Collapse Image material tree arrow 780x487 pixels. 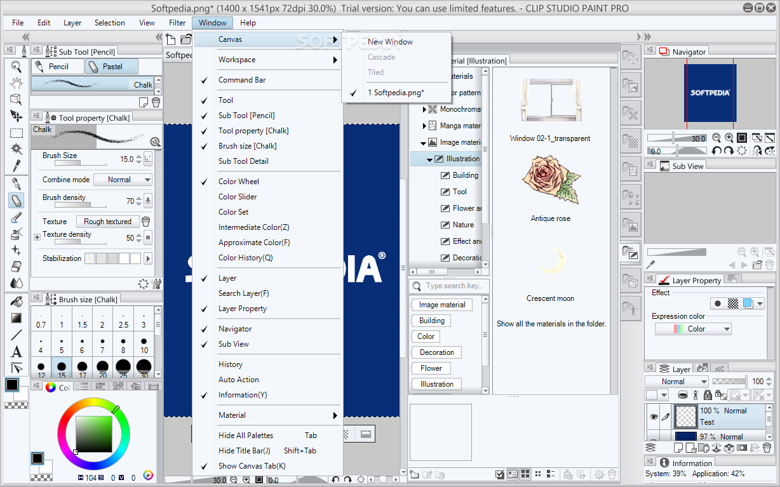[x=424, y=143]
